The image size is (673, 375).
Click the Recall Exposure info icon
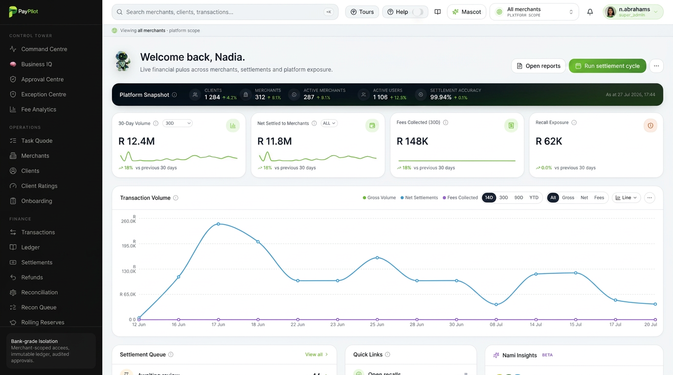point(574,123)
